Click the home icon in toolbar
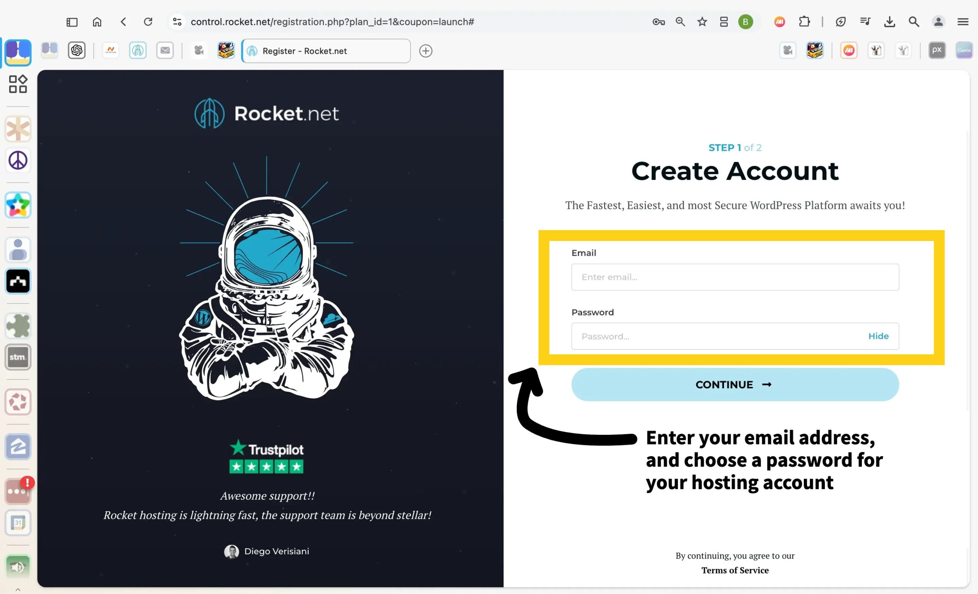 coord(97,22)
